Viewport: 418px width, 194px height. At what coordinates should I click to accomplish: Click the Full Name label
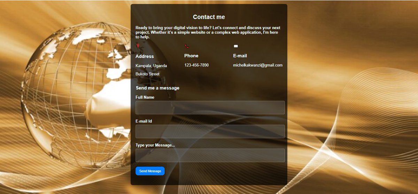145,97
